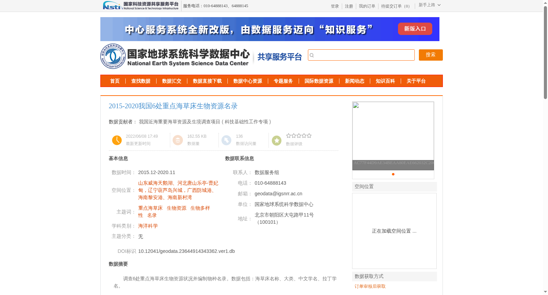The width and height of the screenshot is (548, 295).
Task: Click the blue data visits icon
Action: click(226, 140)
